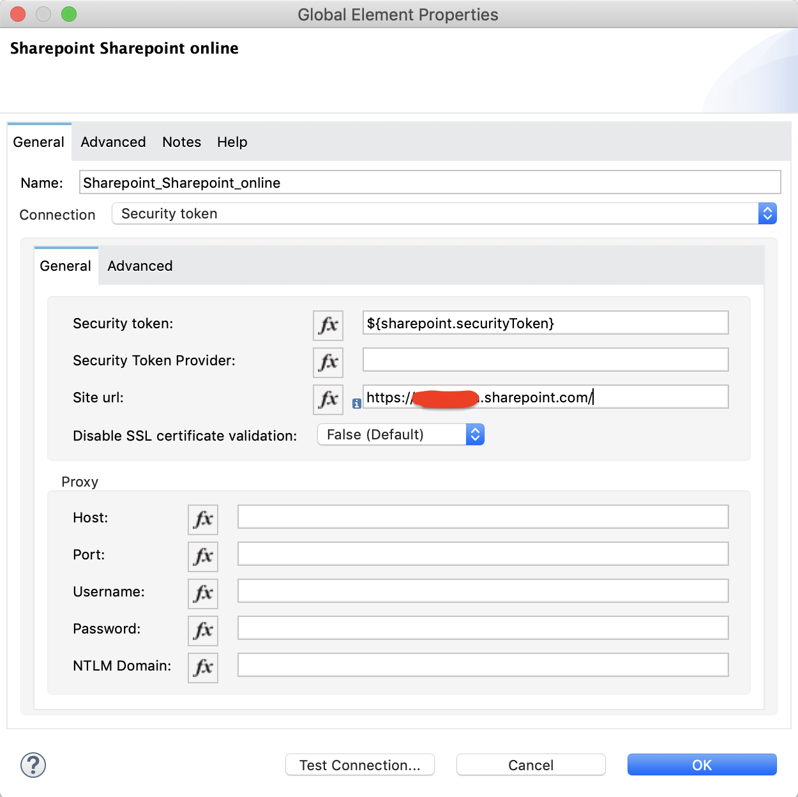Click the Test Connection button
Viewport: 798px width, 797px height.
(359, 764)
